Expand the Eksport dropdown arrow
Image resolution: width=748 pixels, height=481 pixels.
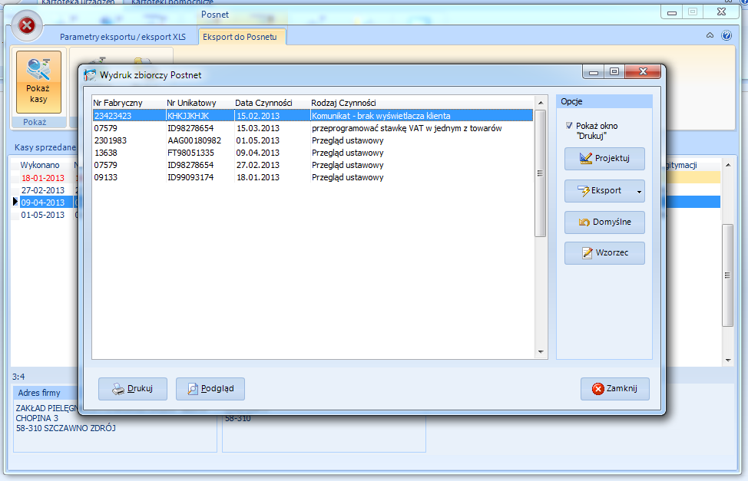639,192
